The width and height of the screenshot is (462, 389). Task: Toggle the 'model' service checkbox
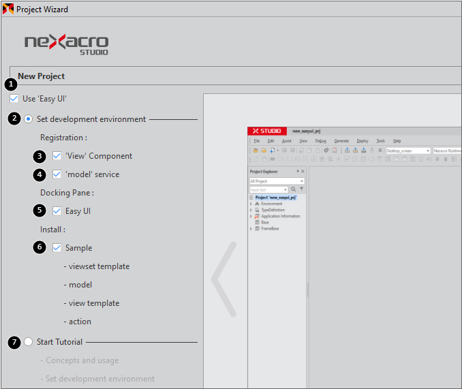57,174
